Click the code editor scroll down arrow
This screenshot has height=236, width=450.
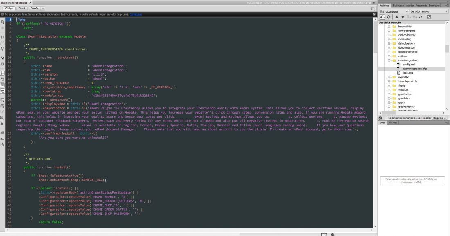pos(376,226)
